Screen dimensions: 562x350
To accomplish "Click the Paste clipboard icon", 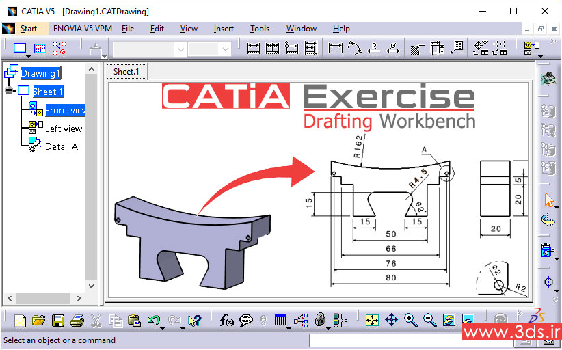I will coord(134,320).
